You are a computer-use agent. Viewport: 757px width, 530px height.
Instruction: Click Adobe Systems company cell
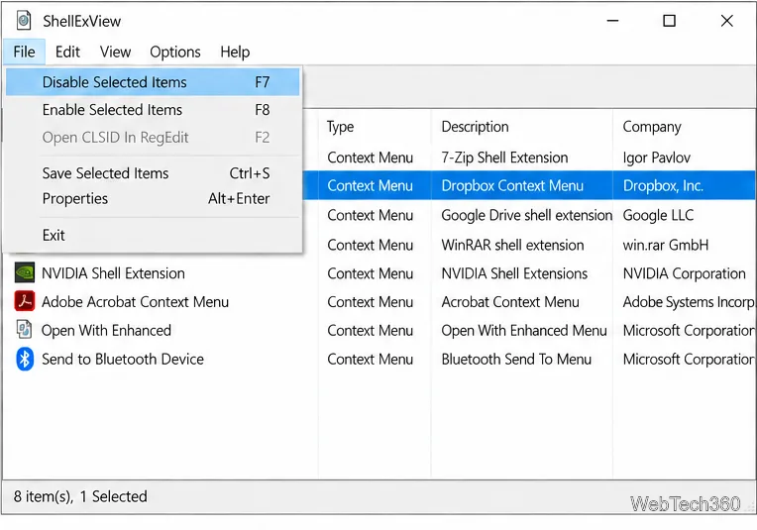689,302
